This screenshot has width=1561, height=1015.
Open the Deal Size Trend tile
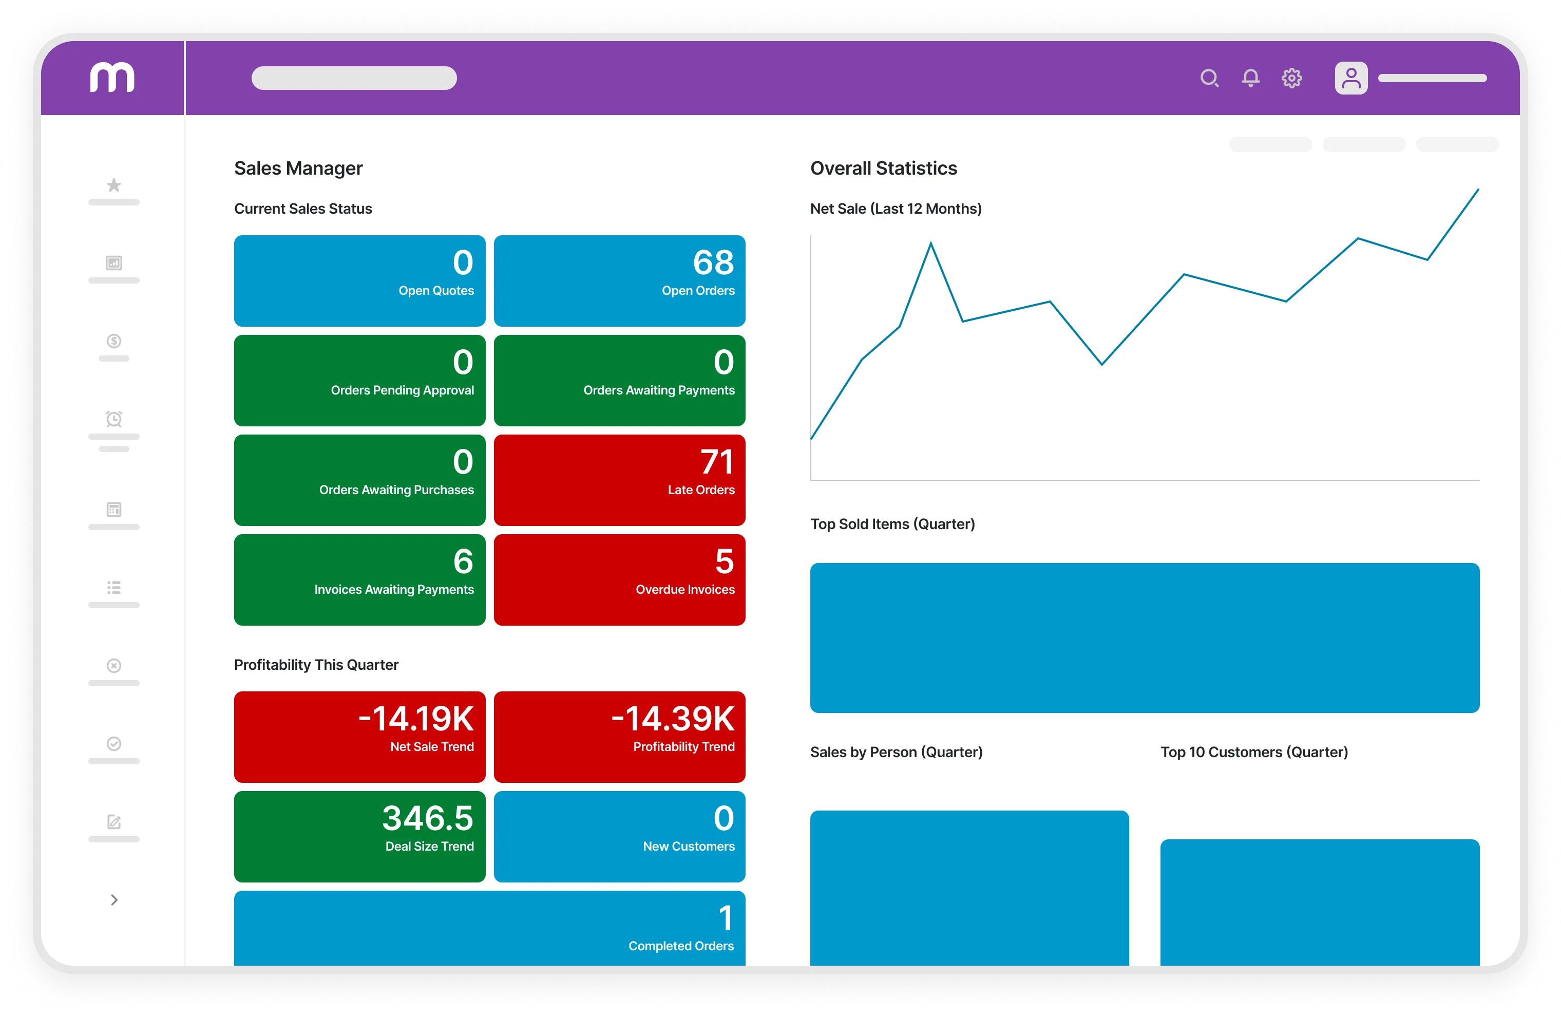[359, 837]
